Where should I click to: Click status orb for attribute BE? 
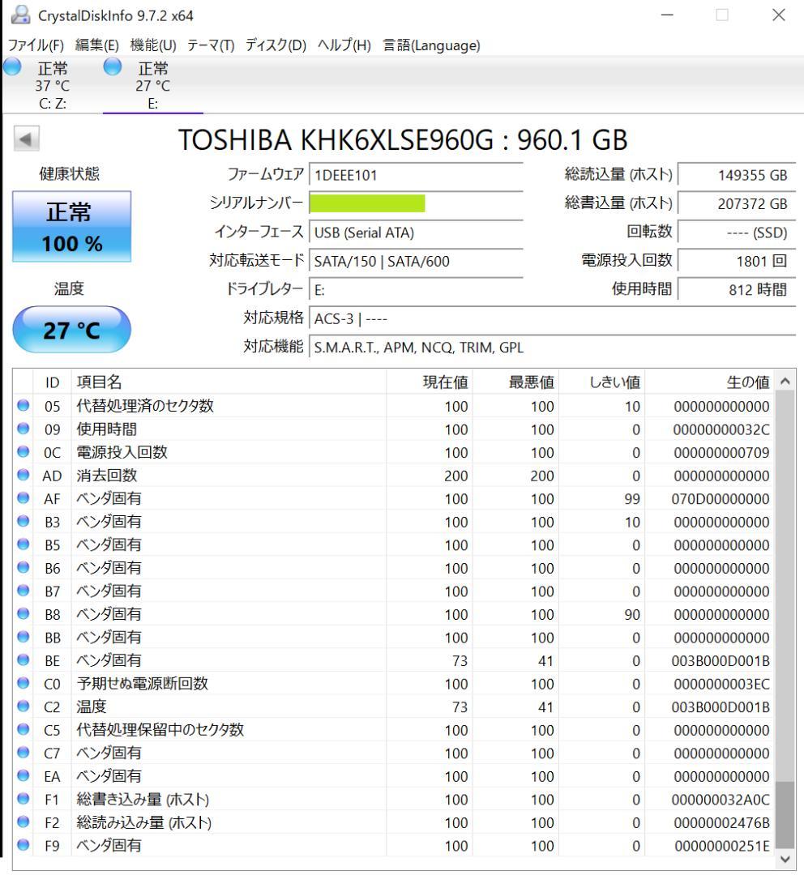[x=23, y=660]
